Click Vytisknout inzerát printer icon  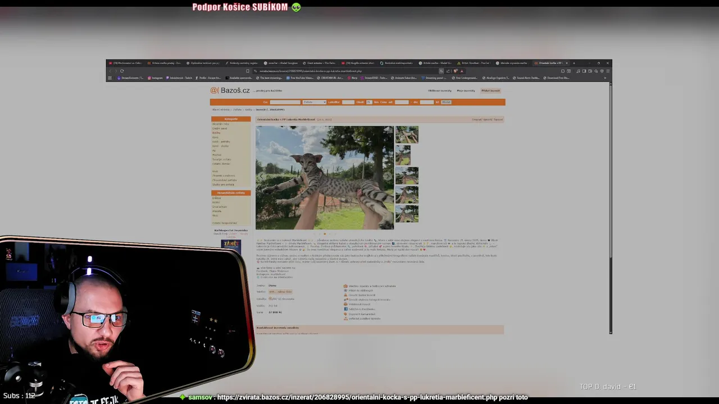click(345, 304)
